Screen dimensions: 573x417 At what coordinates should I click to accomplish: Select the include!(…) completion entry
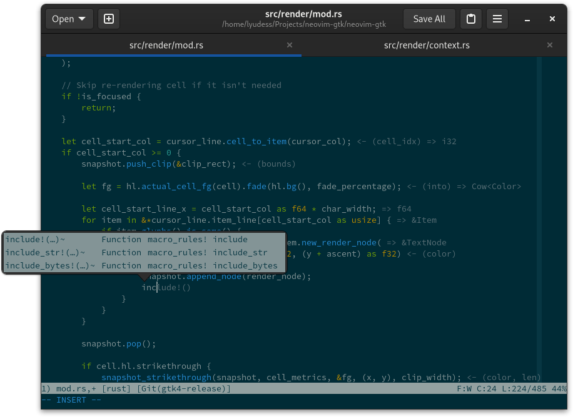[145, 239]
